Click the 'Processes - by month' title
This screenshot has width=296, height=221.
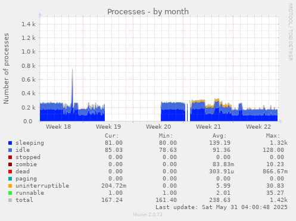pos(148,12)
